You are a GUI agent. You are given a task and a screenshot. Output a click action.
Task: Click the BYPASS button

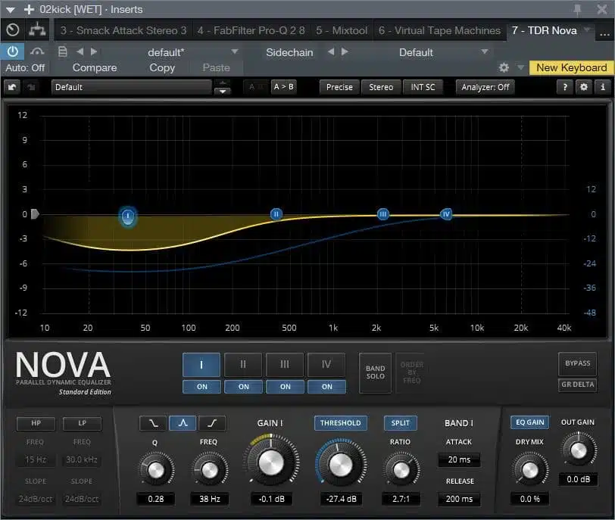(x=577, y=363)
